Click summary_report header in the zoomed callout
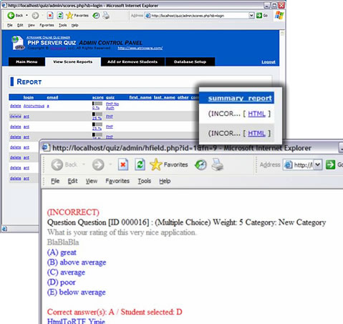Viewport: 343px width, 324px height. coord(240,98)
